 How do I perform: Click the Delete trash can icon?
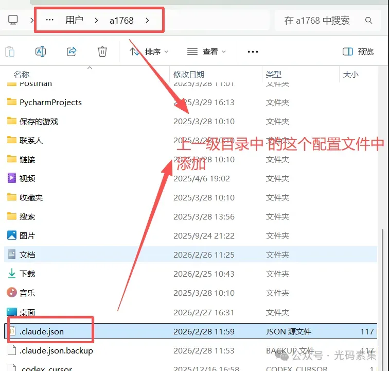coord(102,52)
